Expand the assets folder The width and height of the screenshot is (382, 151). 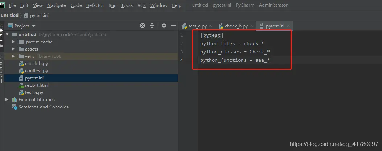pyautogui.click(x=13, y=49)
